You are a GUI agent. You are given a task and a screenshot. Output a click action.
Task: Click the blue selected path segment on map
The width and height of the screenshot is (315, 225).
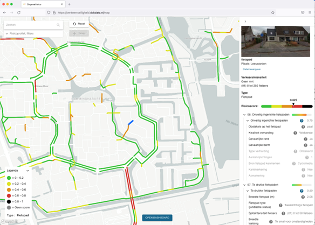[131, 123]
